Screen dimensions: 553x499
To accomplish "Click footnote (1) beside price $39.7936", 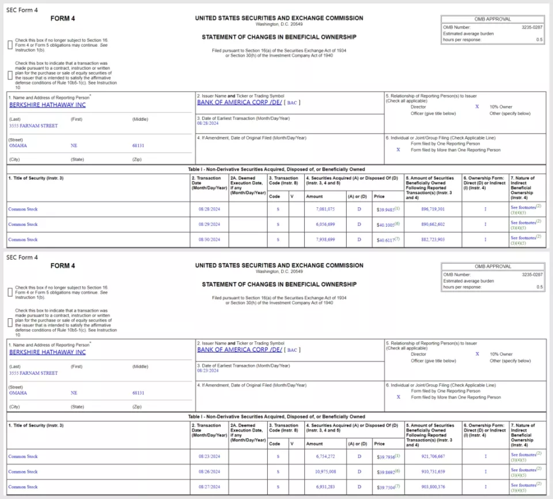I will tap(397, 456).
